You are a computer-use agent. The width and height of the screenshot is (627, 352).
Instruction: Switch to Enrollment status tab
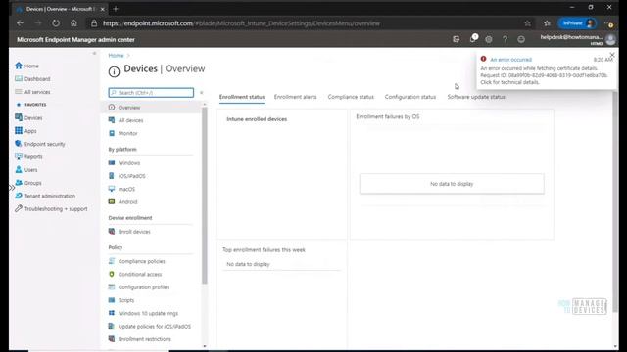click(242, 97)
